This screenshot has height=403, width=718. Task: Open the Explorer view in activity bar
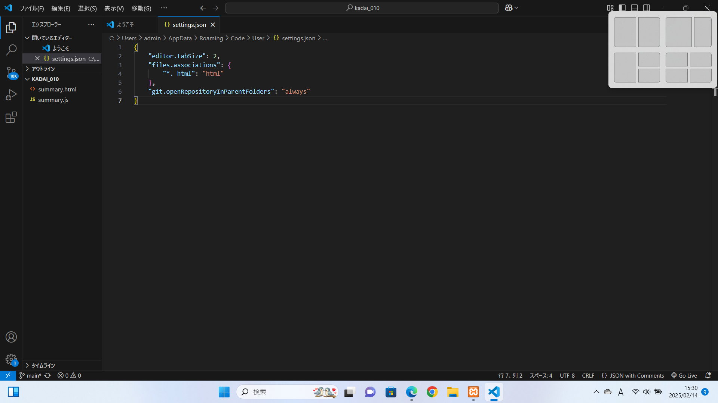click(11, 27)
